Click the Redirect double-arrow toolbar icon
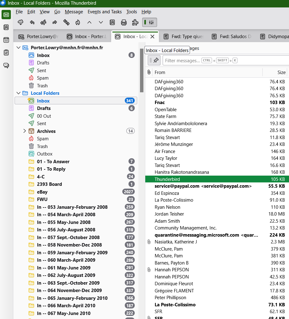 pos(66,22)
